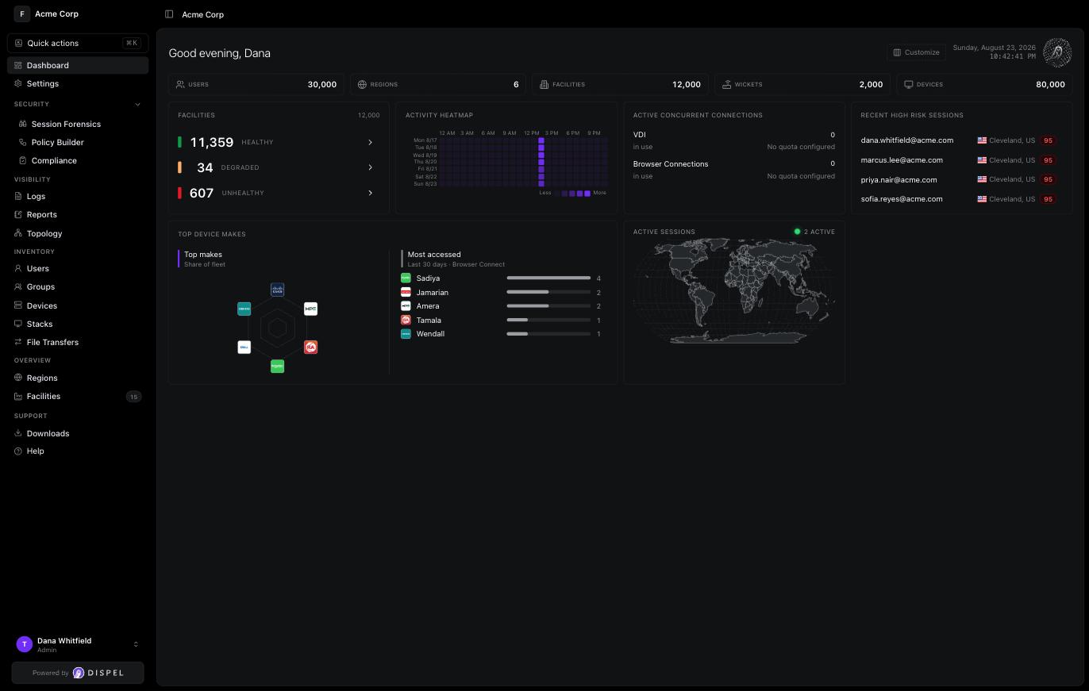Open the Quick actions search
The image size is (1089, 691).
pos(78,43)
